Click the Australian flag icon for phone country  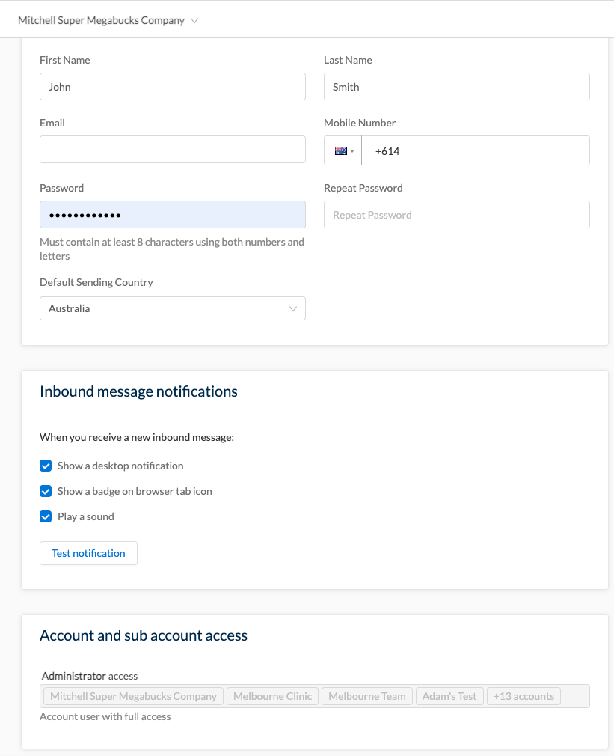coord(339,150)
